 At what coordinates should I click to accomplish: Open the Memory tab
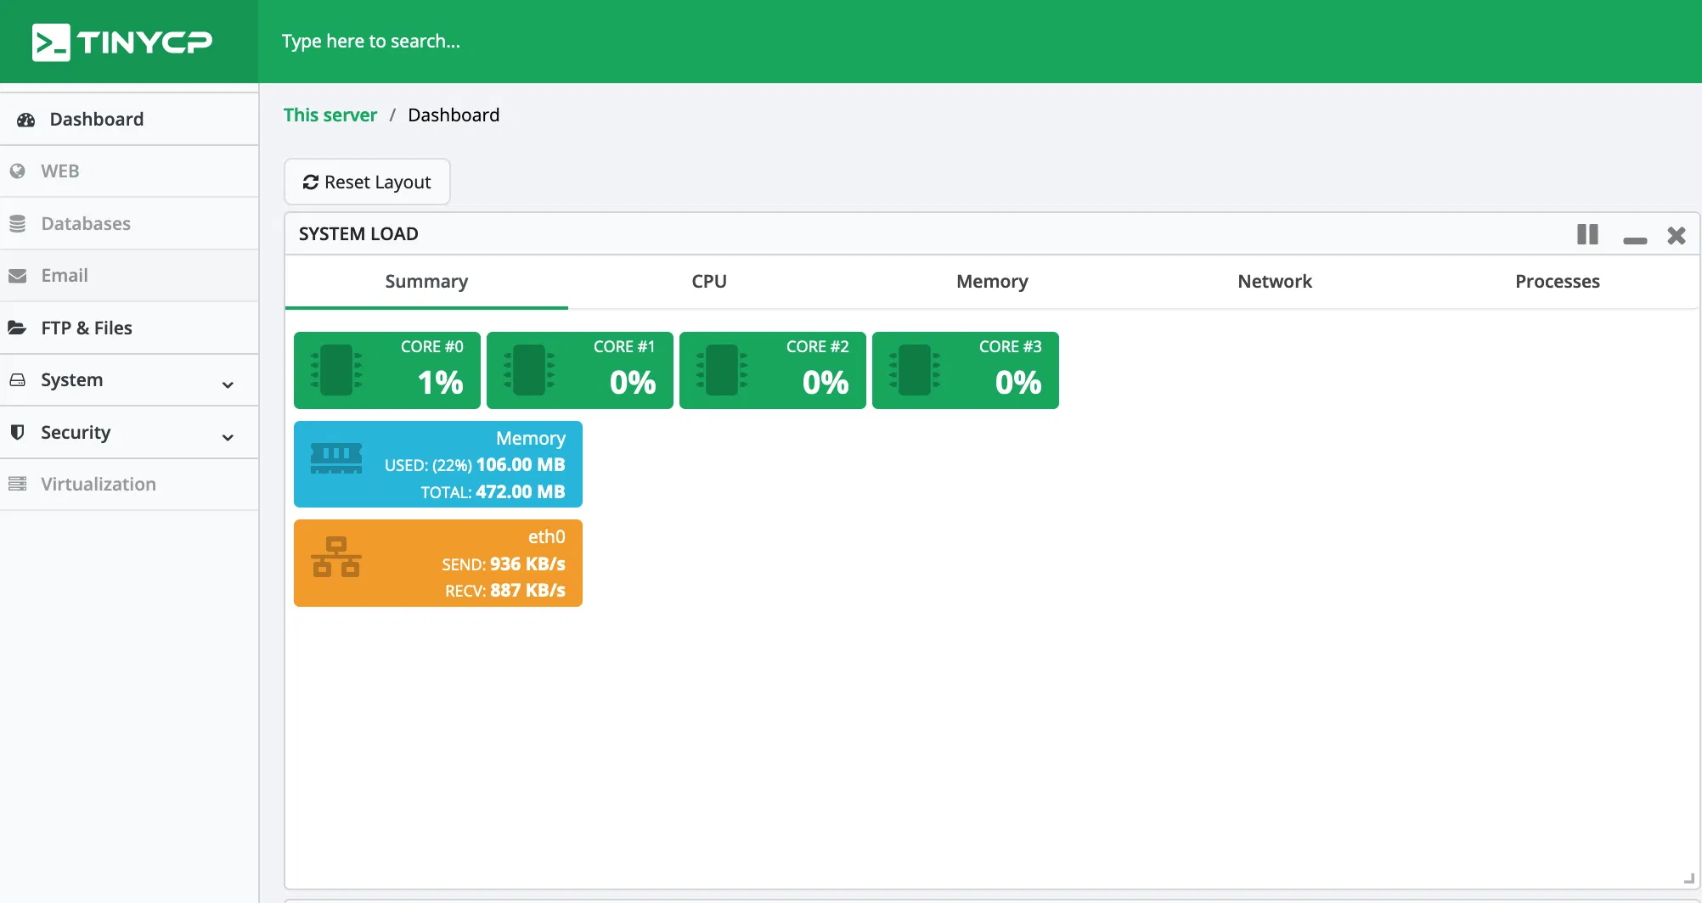[x=992, y=282]
